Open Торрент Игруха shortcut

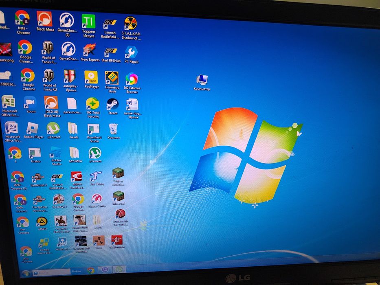[88, 25]
